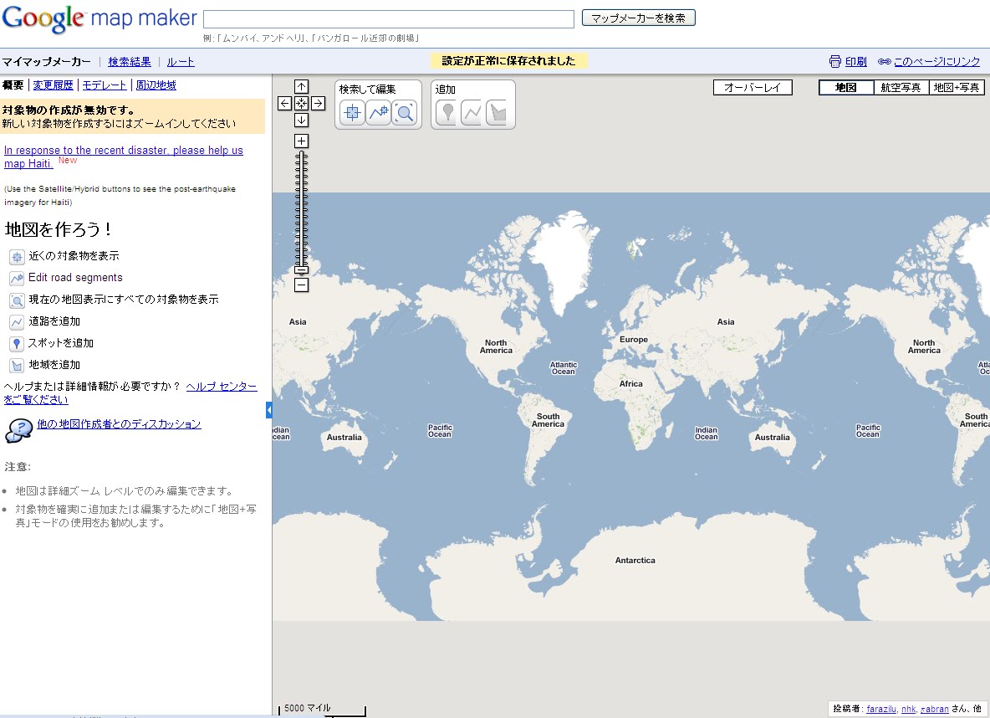Open 検索結果 in navigation bar
Image resolution: width=990 pixels, height=718 pixels.
coord(130,61)
